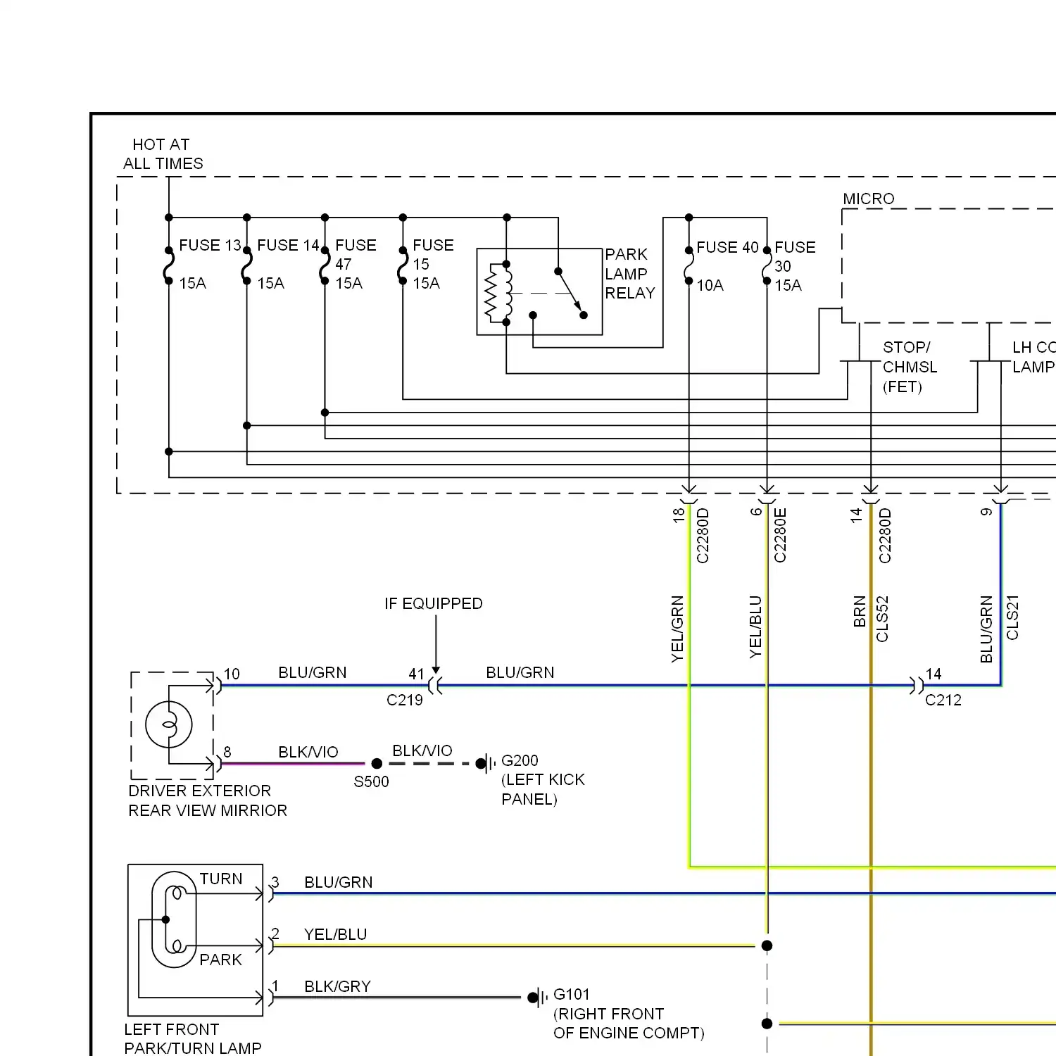
Task: Click the FUSE 40 fuse link symbol
Action: [689, 266]
